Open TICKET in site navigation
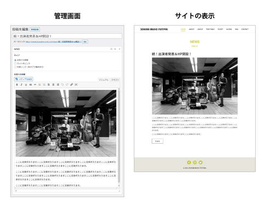Image resolution: width=265 pixels, height=217 pixels. click(220, 29)
